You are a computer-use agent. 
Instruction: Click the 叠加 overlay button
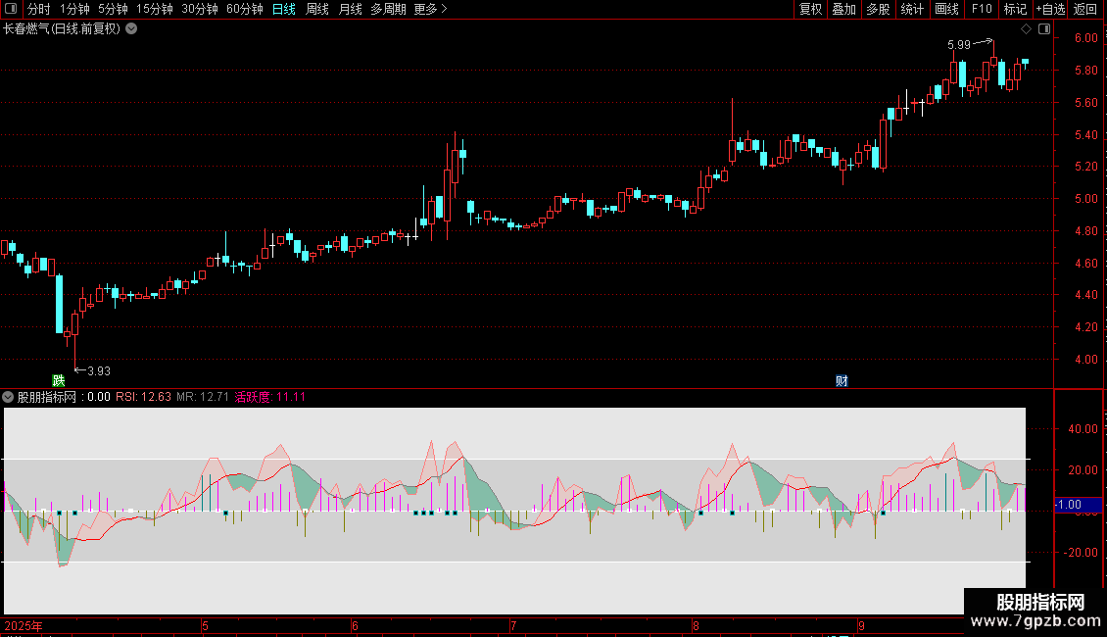point(844,9)
